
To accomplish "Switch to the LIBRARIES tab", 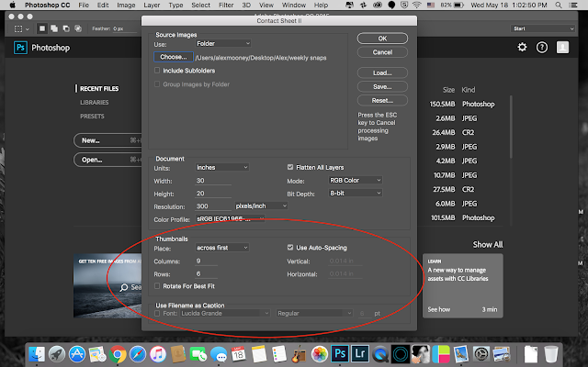I will coord(94,102).
